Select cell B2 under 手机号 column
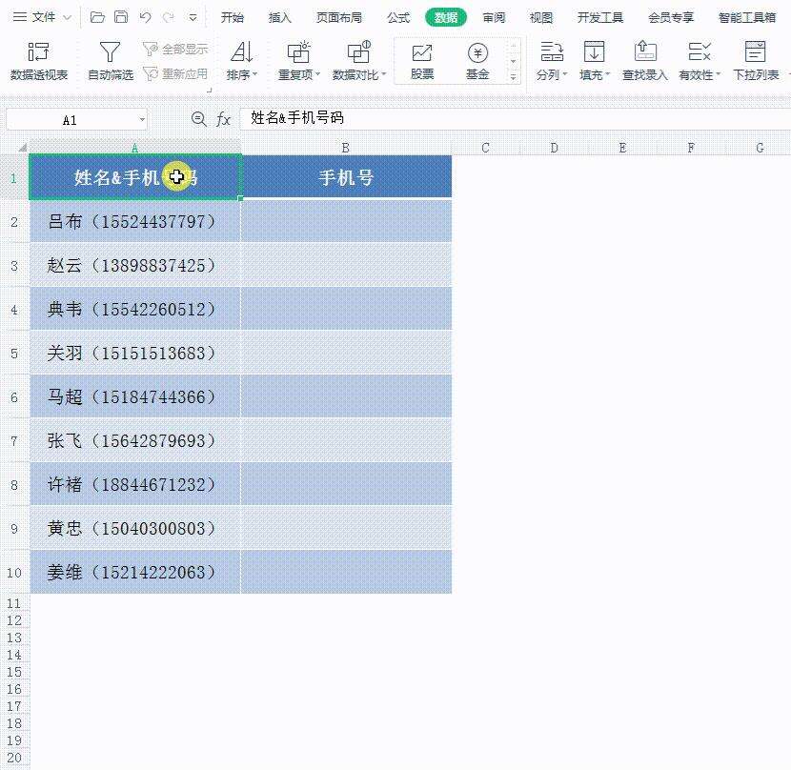Viewport: 791px width, 770px height. pyautogui.click(x=346, y=221)
